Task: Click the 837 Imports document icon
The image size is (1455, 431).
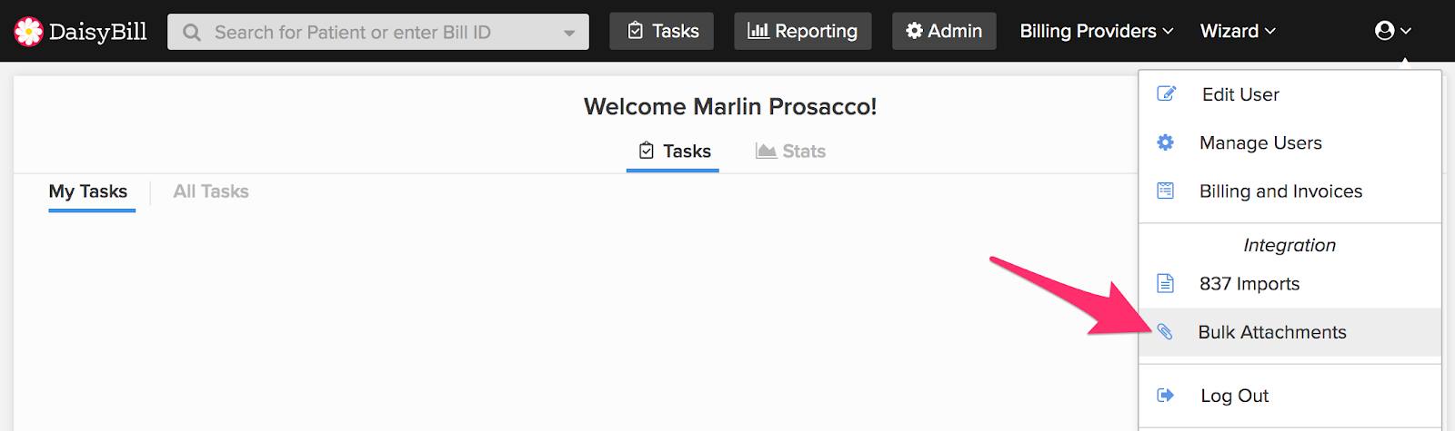Action: click(x=1165, y=283)
